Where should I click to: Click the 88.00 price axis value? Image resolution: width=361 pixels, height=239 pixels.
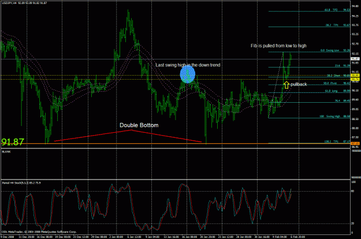tap(355, 128)
